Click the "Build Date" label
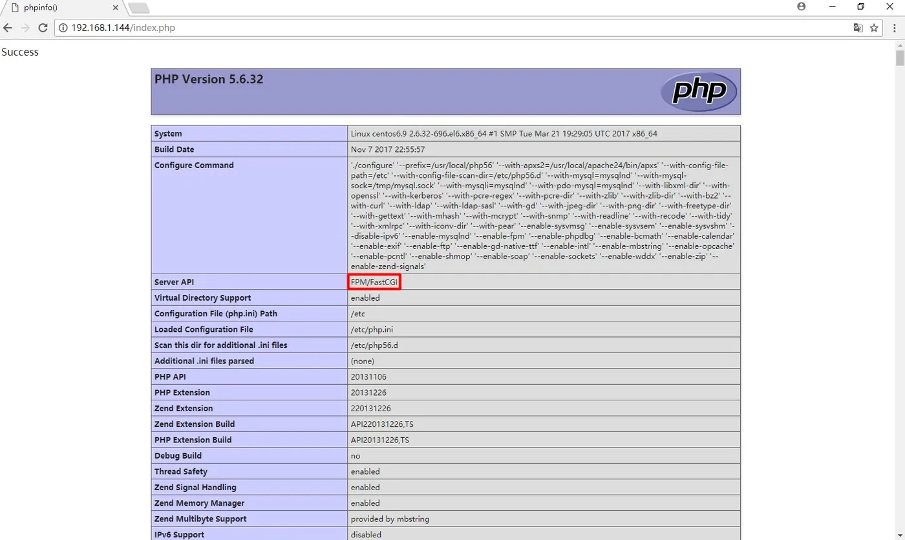Image resolution: width=905 pixels, height=540 pixels. pos(175,149)
